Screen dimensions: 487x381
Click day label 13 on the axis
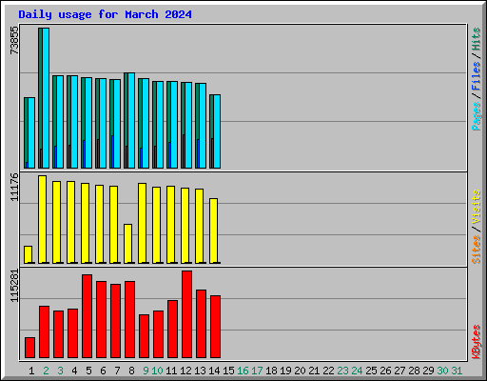coord(200,371)
